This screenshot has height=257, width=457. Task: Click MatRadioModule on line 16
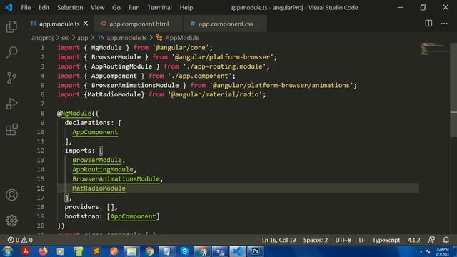click(99, 188)
